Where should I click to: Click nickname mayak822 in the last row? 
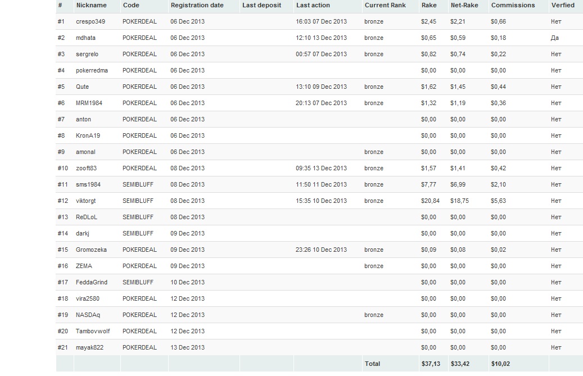90,347
